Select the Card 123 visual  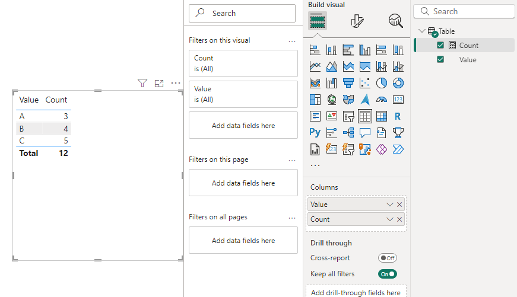click(398, 100)
